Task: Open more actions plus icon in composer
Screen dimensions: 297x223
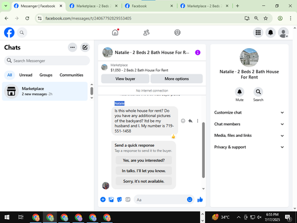Action: (x=103, y=199)
